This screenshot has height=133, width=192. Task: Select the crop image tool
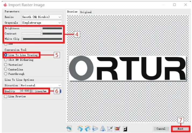pos(110,129)
